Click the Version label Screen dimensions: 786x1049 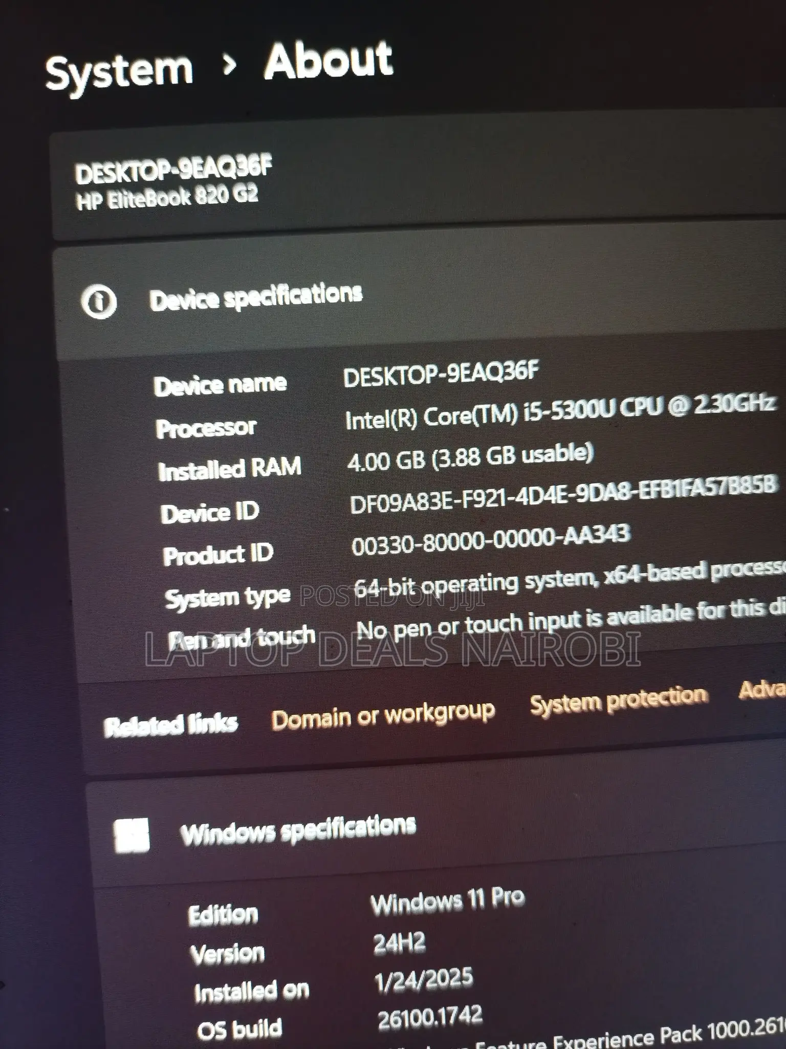[x=227, y=954]
